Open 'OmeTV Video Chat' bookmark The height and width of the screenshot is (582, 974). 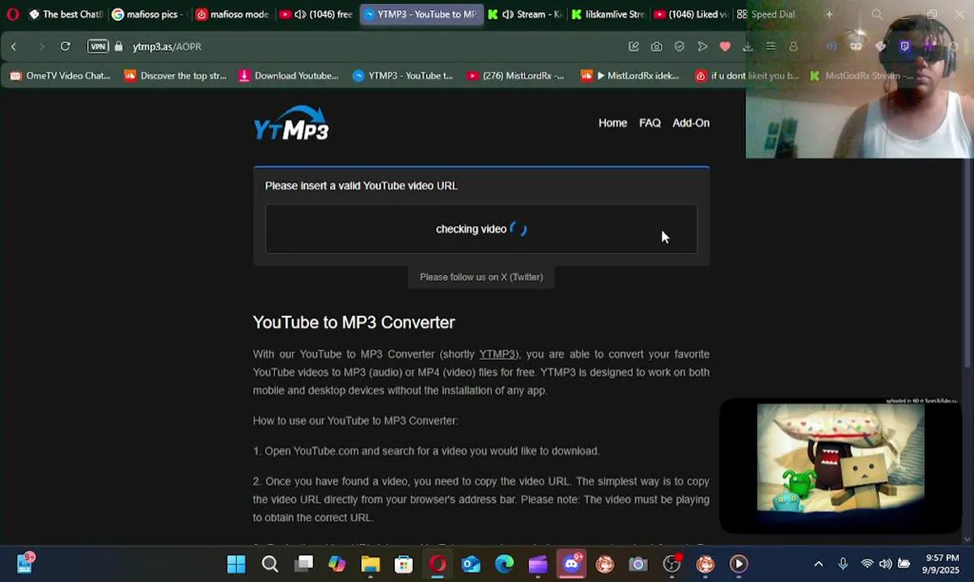[x=60, y=76]
